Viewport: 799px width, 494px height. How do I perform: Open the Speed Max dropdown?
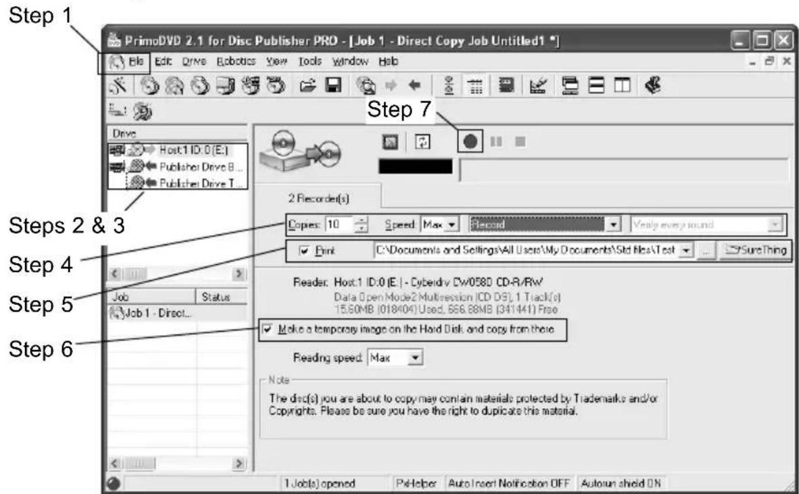point(452,224)
